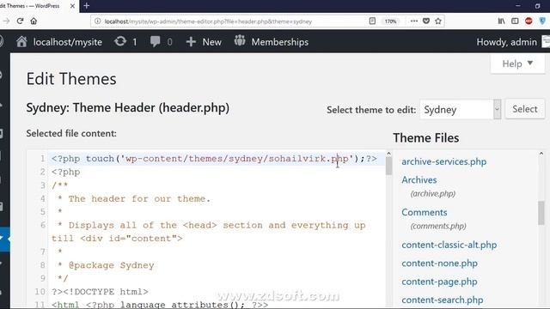Open the Library icon in toolbar
Image resolution: width=550 pixels, height=309 pixels.
pos(502,21)
